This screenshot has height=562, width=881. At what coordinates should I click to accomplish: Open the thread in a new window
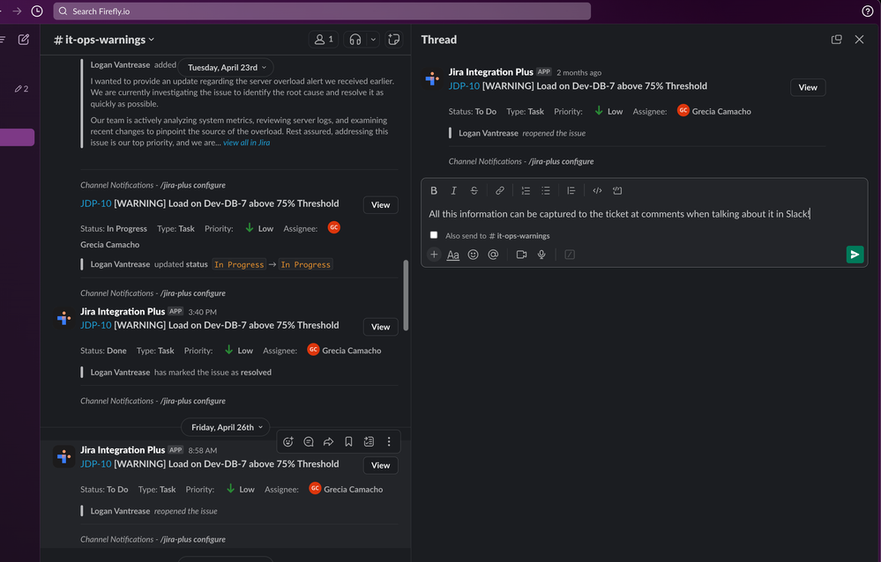pos(836,39)
